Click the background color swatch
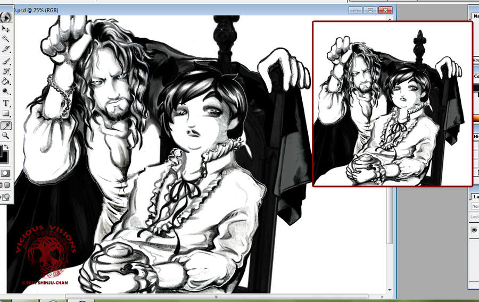 coord(5,158)
